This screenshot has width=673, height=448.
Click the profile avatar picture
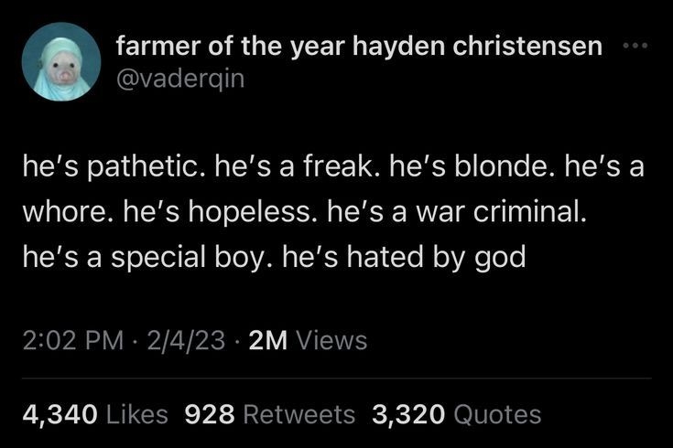click(61, 61)
